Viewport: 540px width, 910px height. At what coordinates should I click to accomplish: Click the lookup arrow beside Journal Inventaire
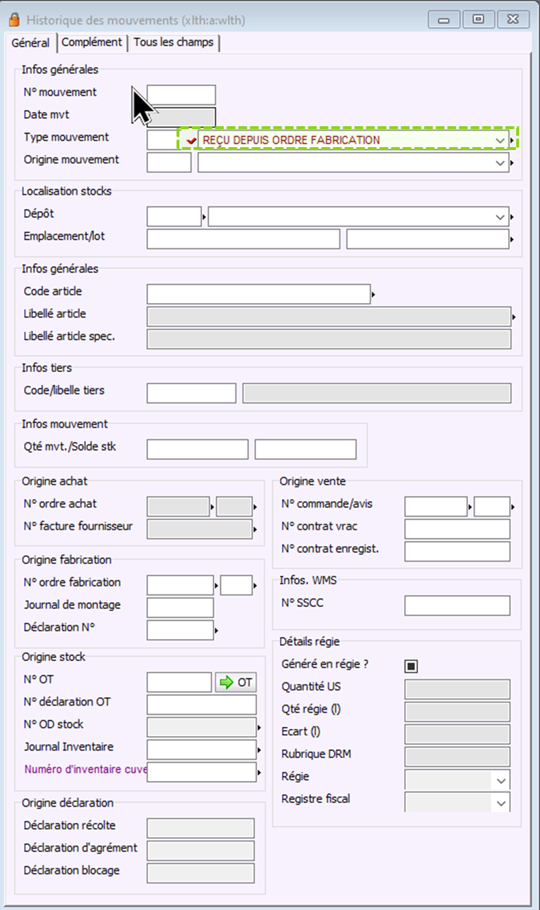point(259,750)
